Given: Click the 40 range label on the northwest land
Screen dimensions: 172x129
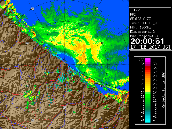Looking at the screenshot, I should pyautogui.click(x=27, y=43).
